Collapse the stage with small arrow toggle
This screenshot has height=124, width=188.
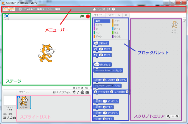click(x=91, y=88)
